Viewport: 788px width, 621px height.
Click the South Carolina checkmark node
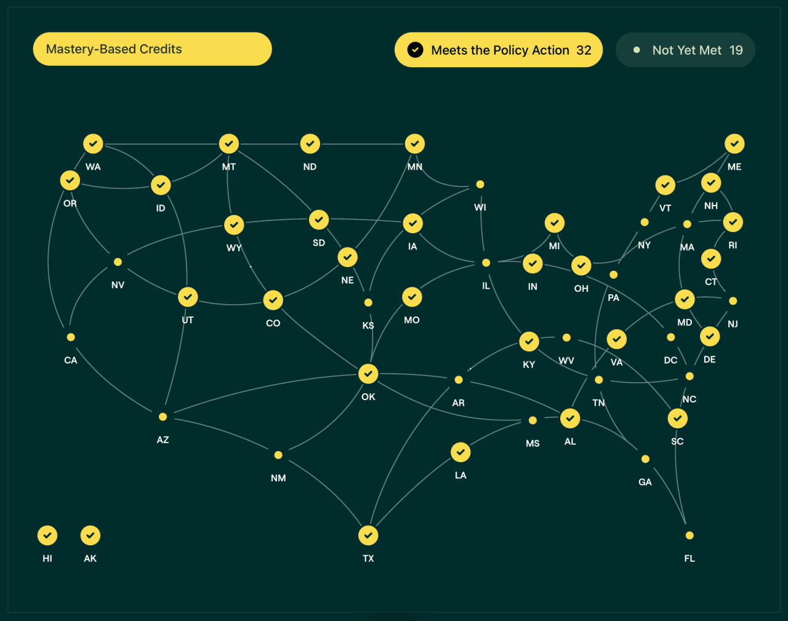click(677, 419)
